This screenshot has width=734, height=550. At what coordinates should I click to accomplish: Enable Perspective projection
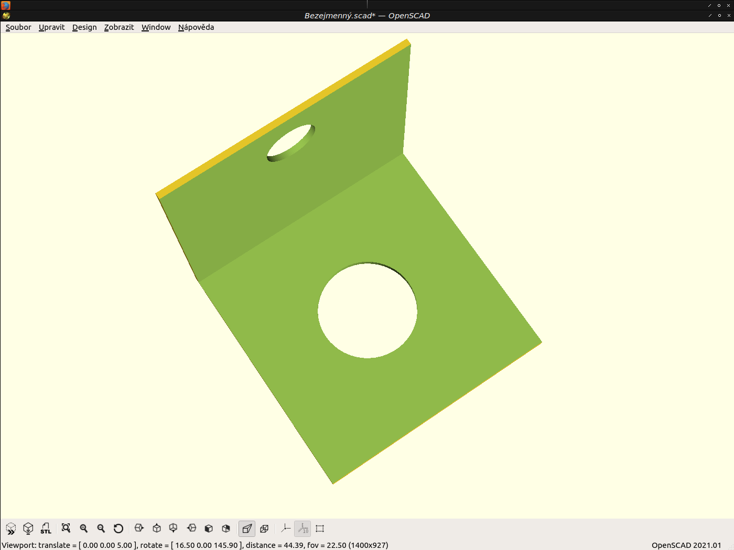(x=247, y=529)
